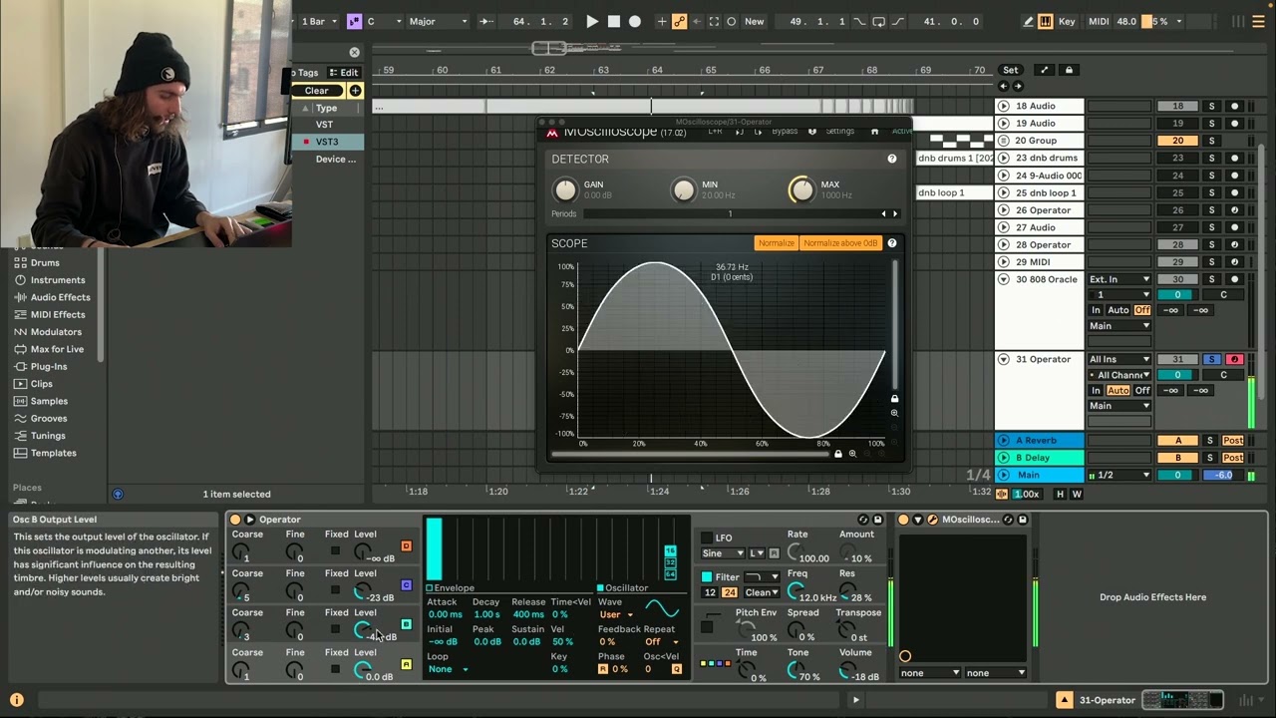This screenshot has width=1276, height=718.
Task: Toggle the Automation Arm button
Action: [x=680, y=21]
